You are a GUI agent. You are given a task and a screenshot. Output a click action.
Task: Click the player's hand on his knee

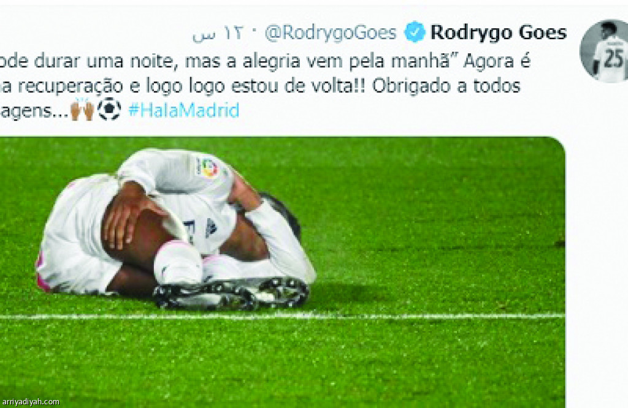point(126,216)
